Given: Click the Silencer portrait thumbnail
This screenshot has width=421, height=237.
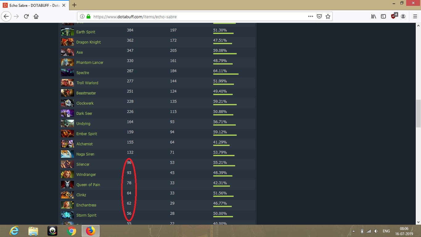Looking at the screenshot, I should (67, 164).
